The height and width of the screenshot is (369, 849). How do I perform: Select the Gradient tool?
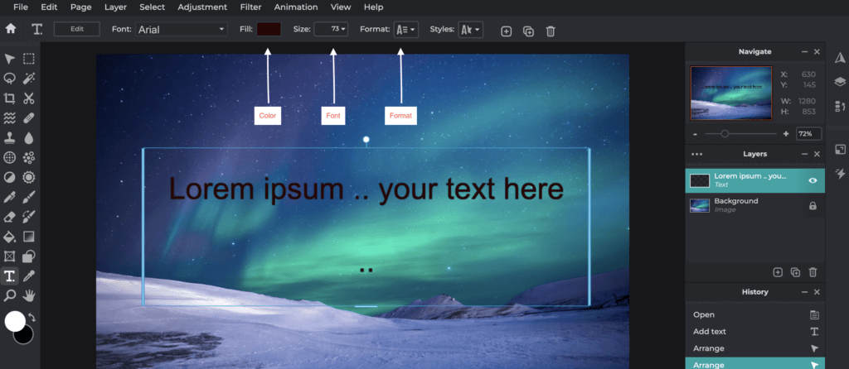pyautogui.click(x=29, y=237)
